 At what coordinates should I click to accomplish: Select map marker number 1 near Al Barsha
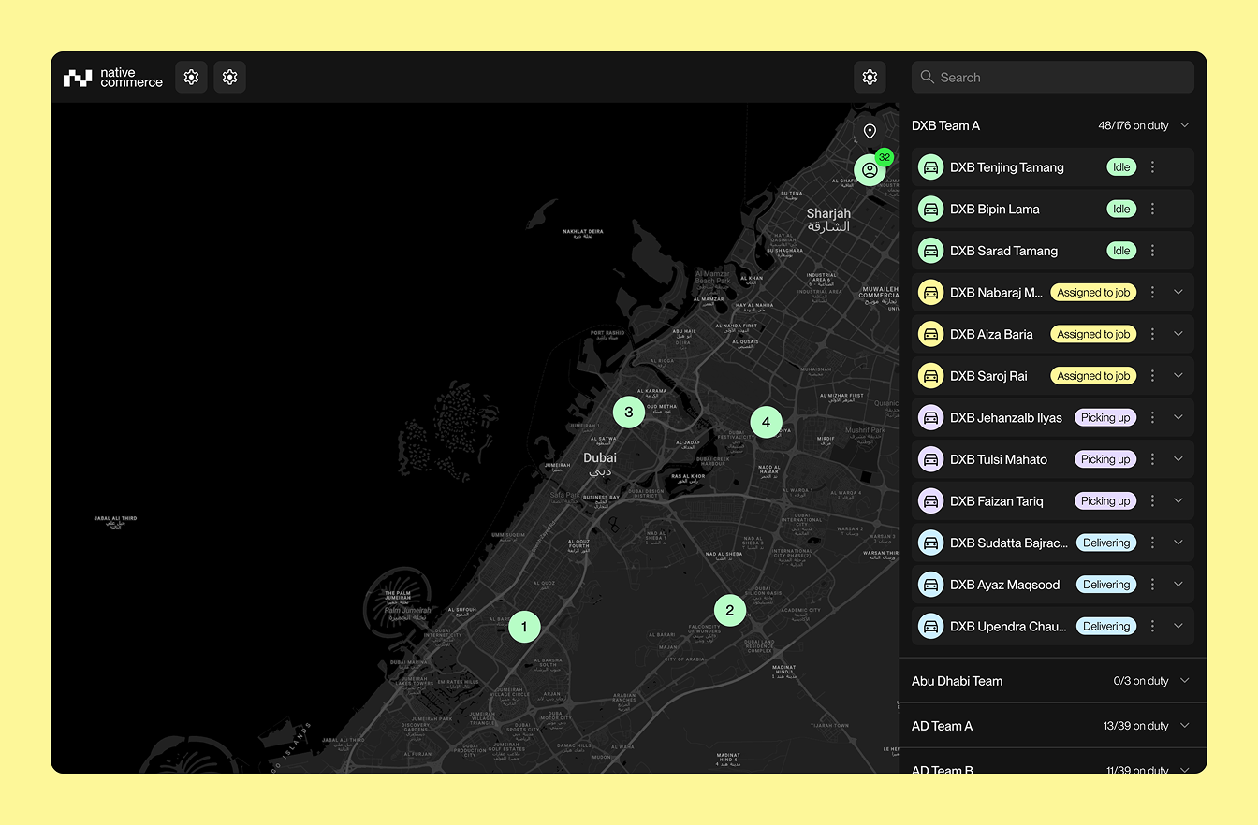524,627
